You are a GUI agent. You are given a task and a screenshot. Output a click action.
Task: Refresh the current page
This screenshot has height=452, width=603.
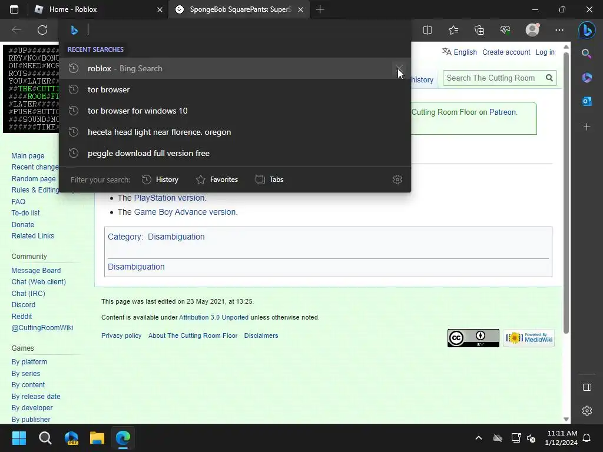click(42, 29)
